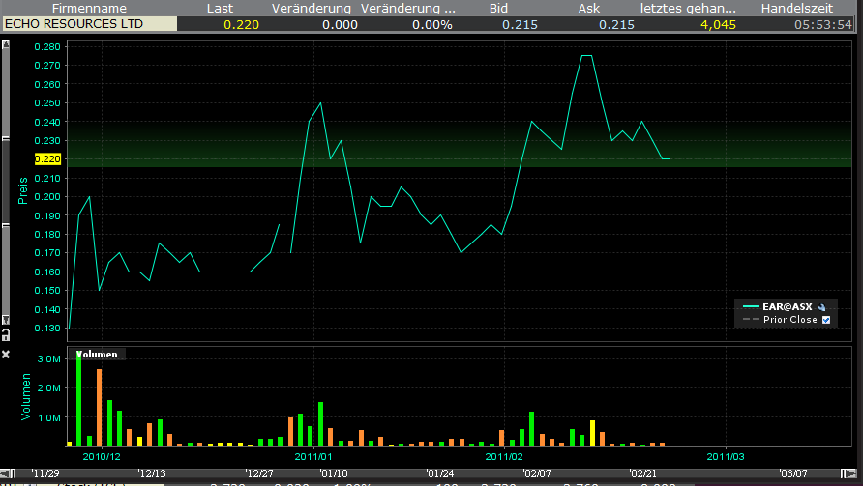Click the lock icon left of chart
This screenshot has width=863, height=486.
(x=5, y=334)
